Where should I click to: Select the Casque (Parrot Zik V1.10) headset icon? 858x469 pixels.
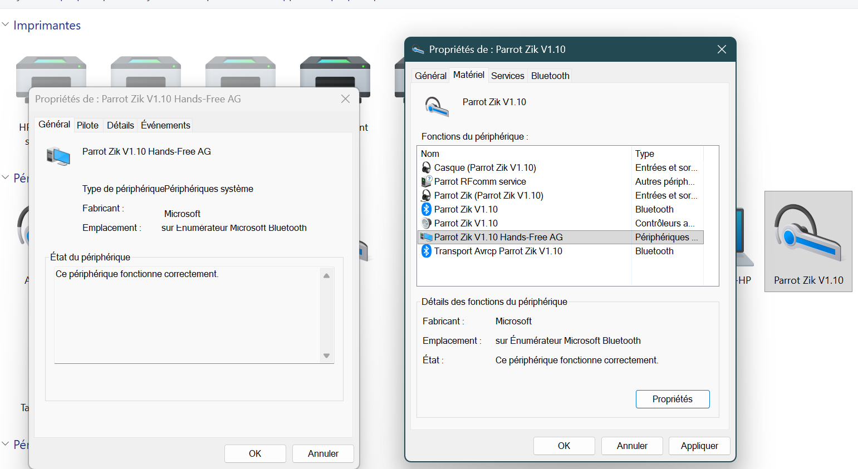point(426,167)
